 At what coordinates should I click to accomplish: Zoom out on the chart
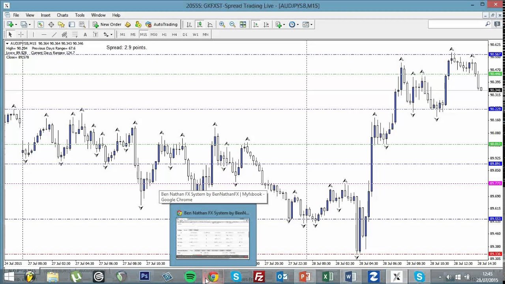pyautogui.click(x=232, y=24)
